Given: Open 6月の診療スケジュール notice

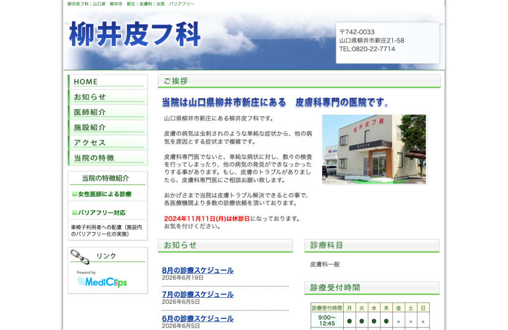Looking at the screenshot, I should coord(197,318).
